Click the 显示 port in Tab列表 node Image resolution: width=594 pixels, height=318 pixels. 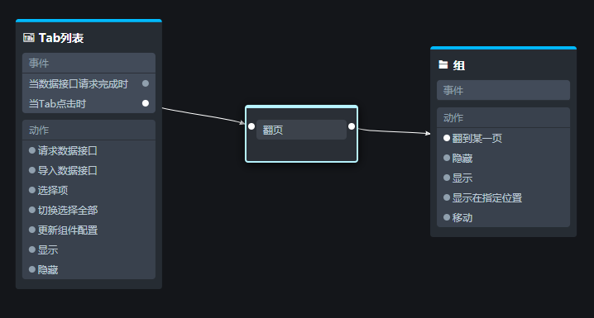(x=32, y=249)
